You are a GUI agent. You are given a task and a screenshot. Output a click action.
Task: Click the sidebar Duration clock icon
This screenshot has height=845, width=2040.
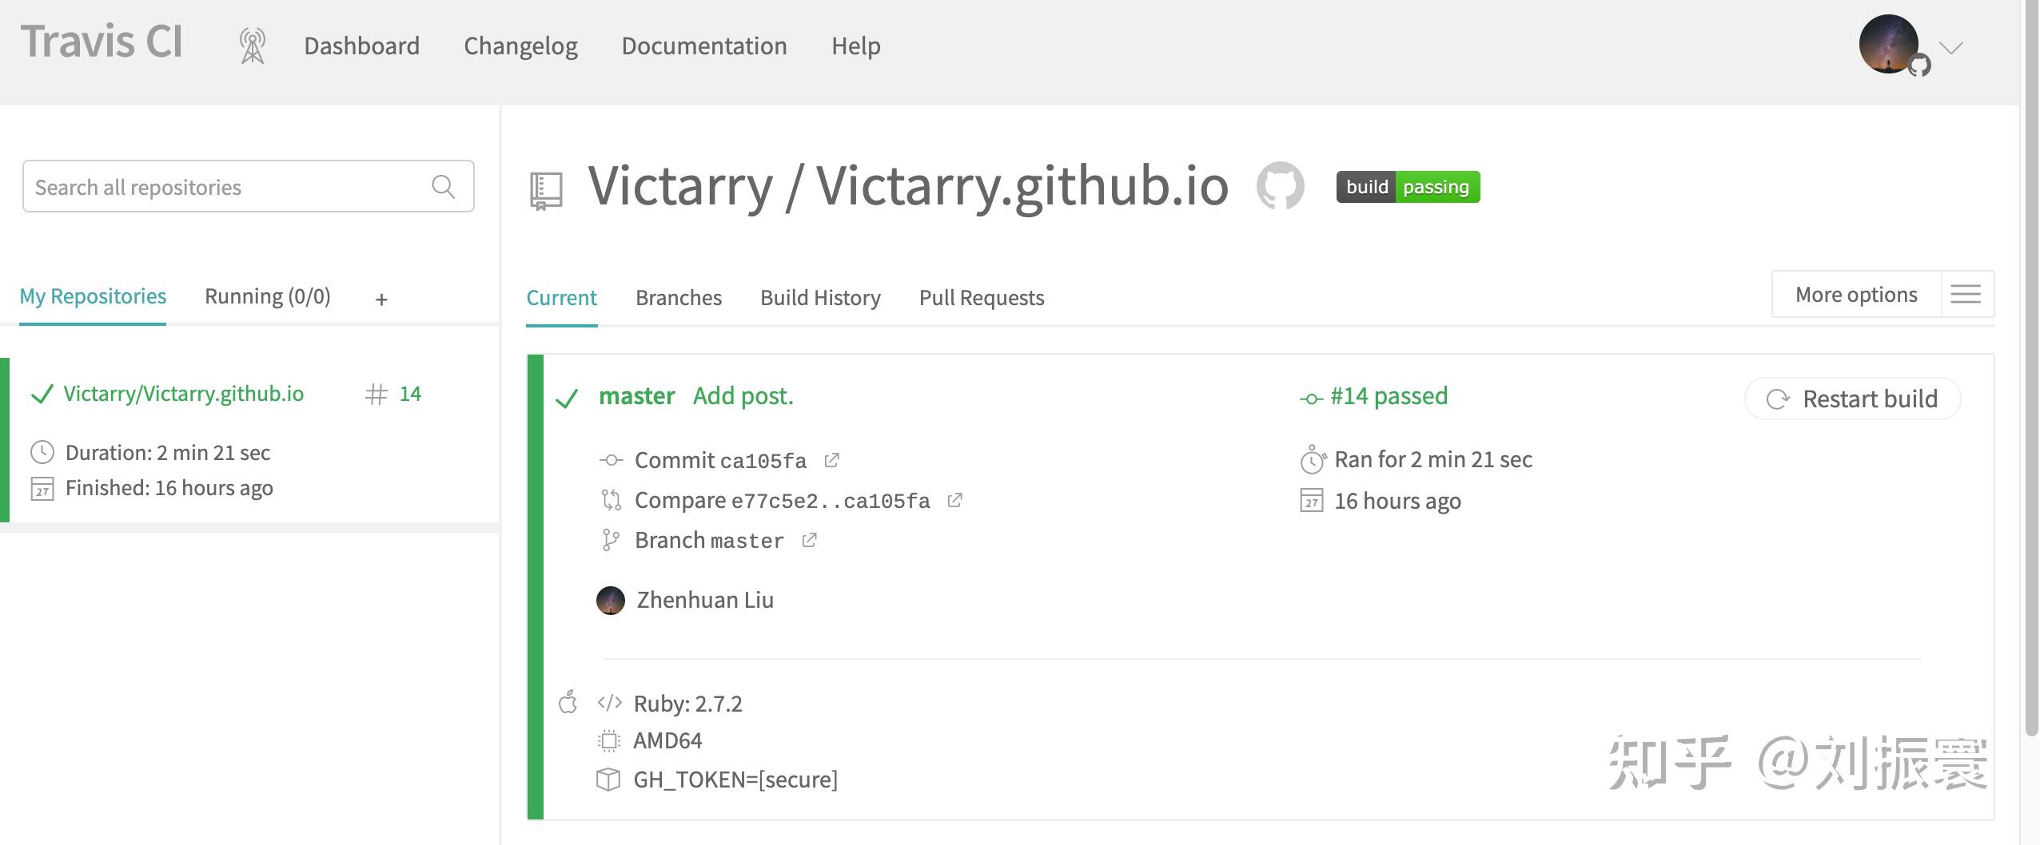42,453
